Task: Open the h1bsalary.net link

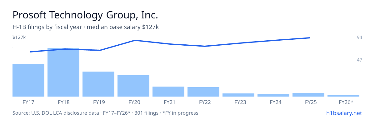Action: 344,113
